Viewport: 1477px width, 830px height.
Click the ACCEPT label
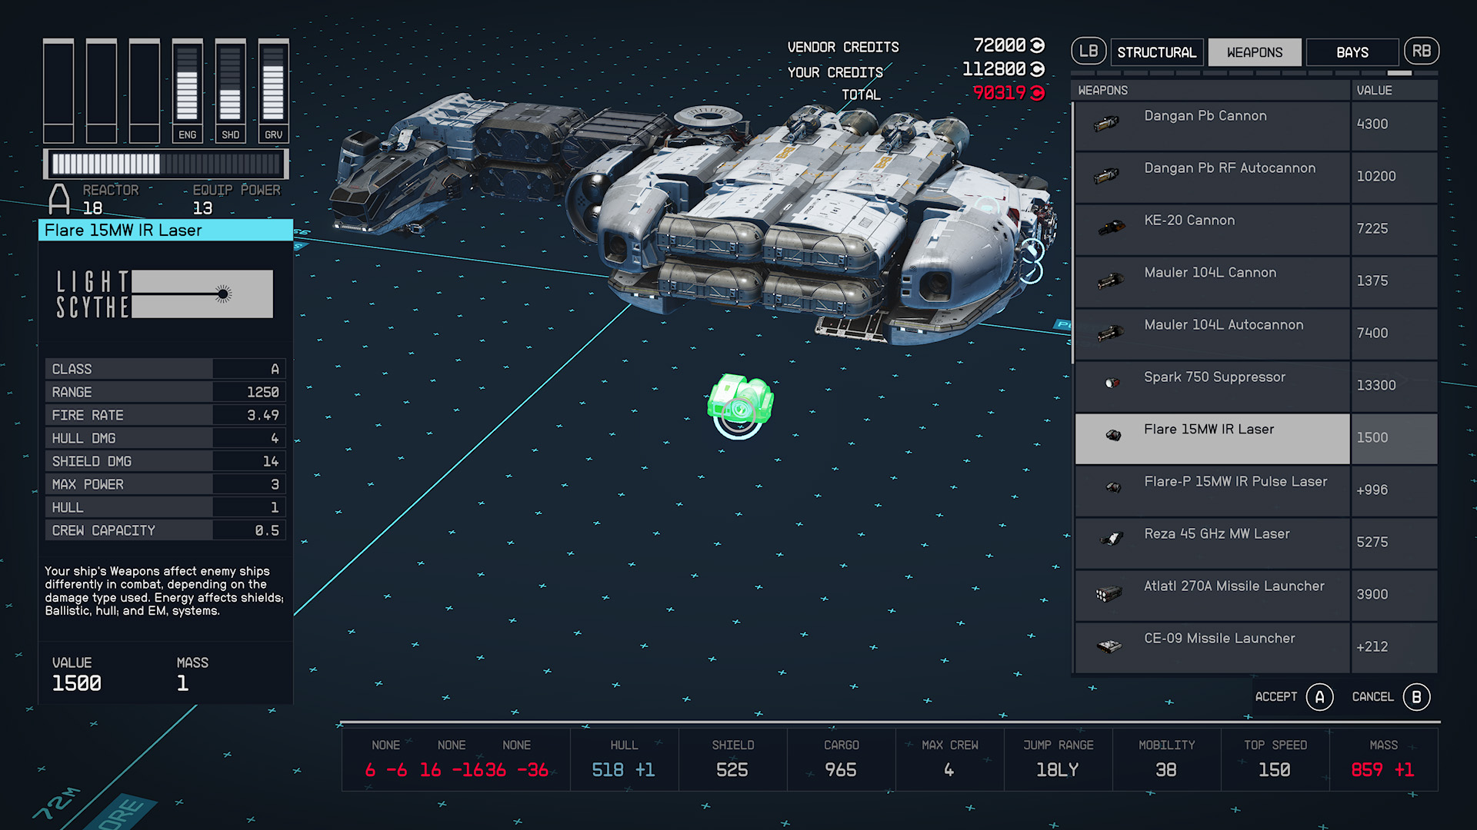(1276, 697)
